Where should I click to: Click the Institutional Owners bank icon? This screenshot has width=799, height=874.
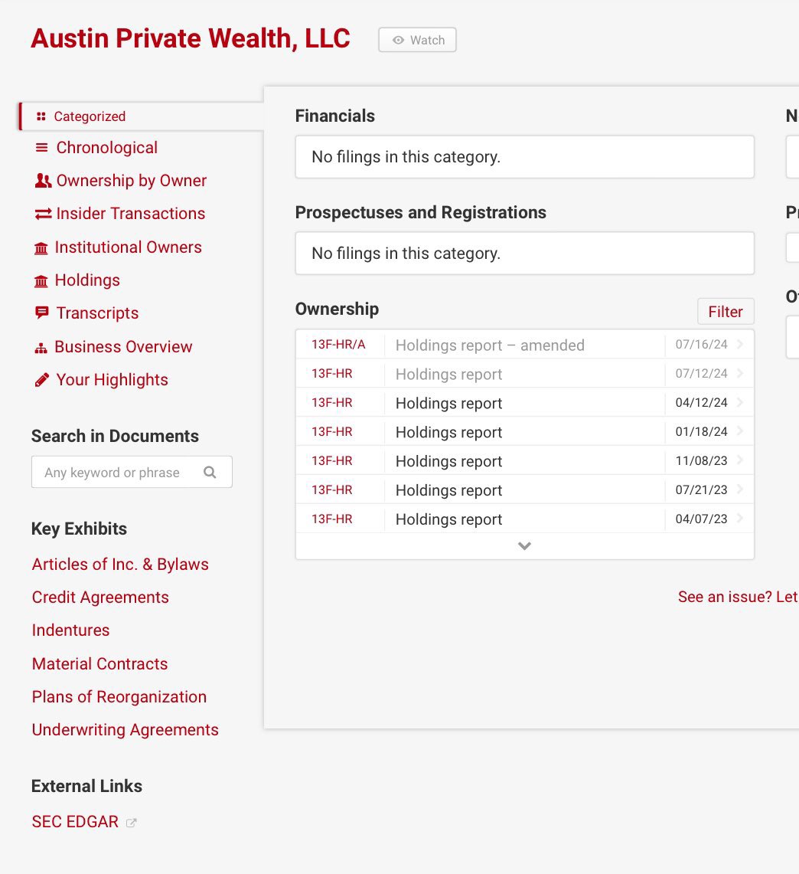(x=41, y=248)
